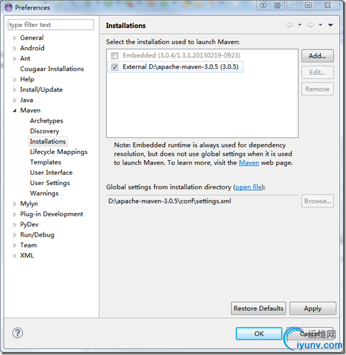
Task: Expand the PyDev tree node
Action: pyautogui.click(x=15, y=225)
